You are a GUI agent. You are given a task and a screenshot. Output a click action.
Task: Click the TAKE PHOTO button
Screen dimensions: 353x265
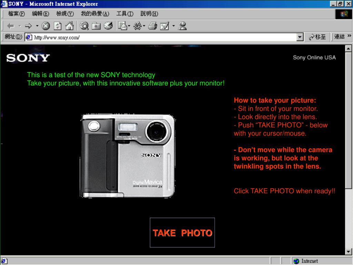point(182,233)
